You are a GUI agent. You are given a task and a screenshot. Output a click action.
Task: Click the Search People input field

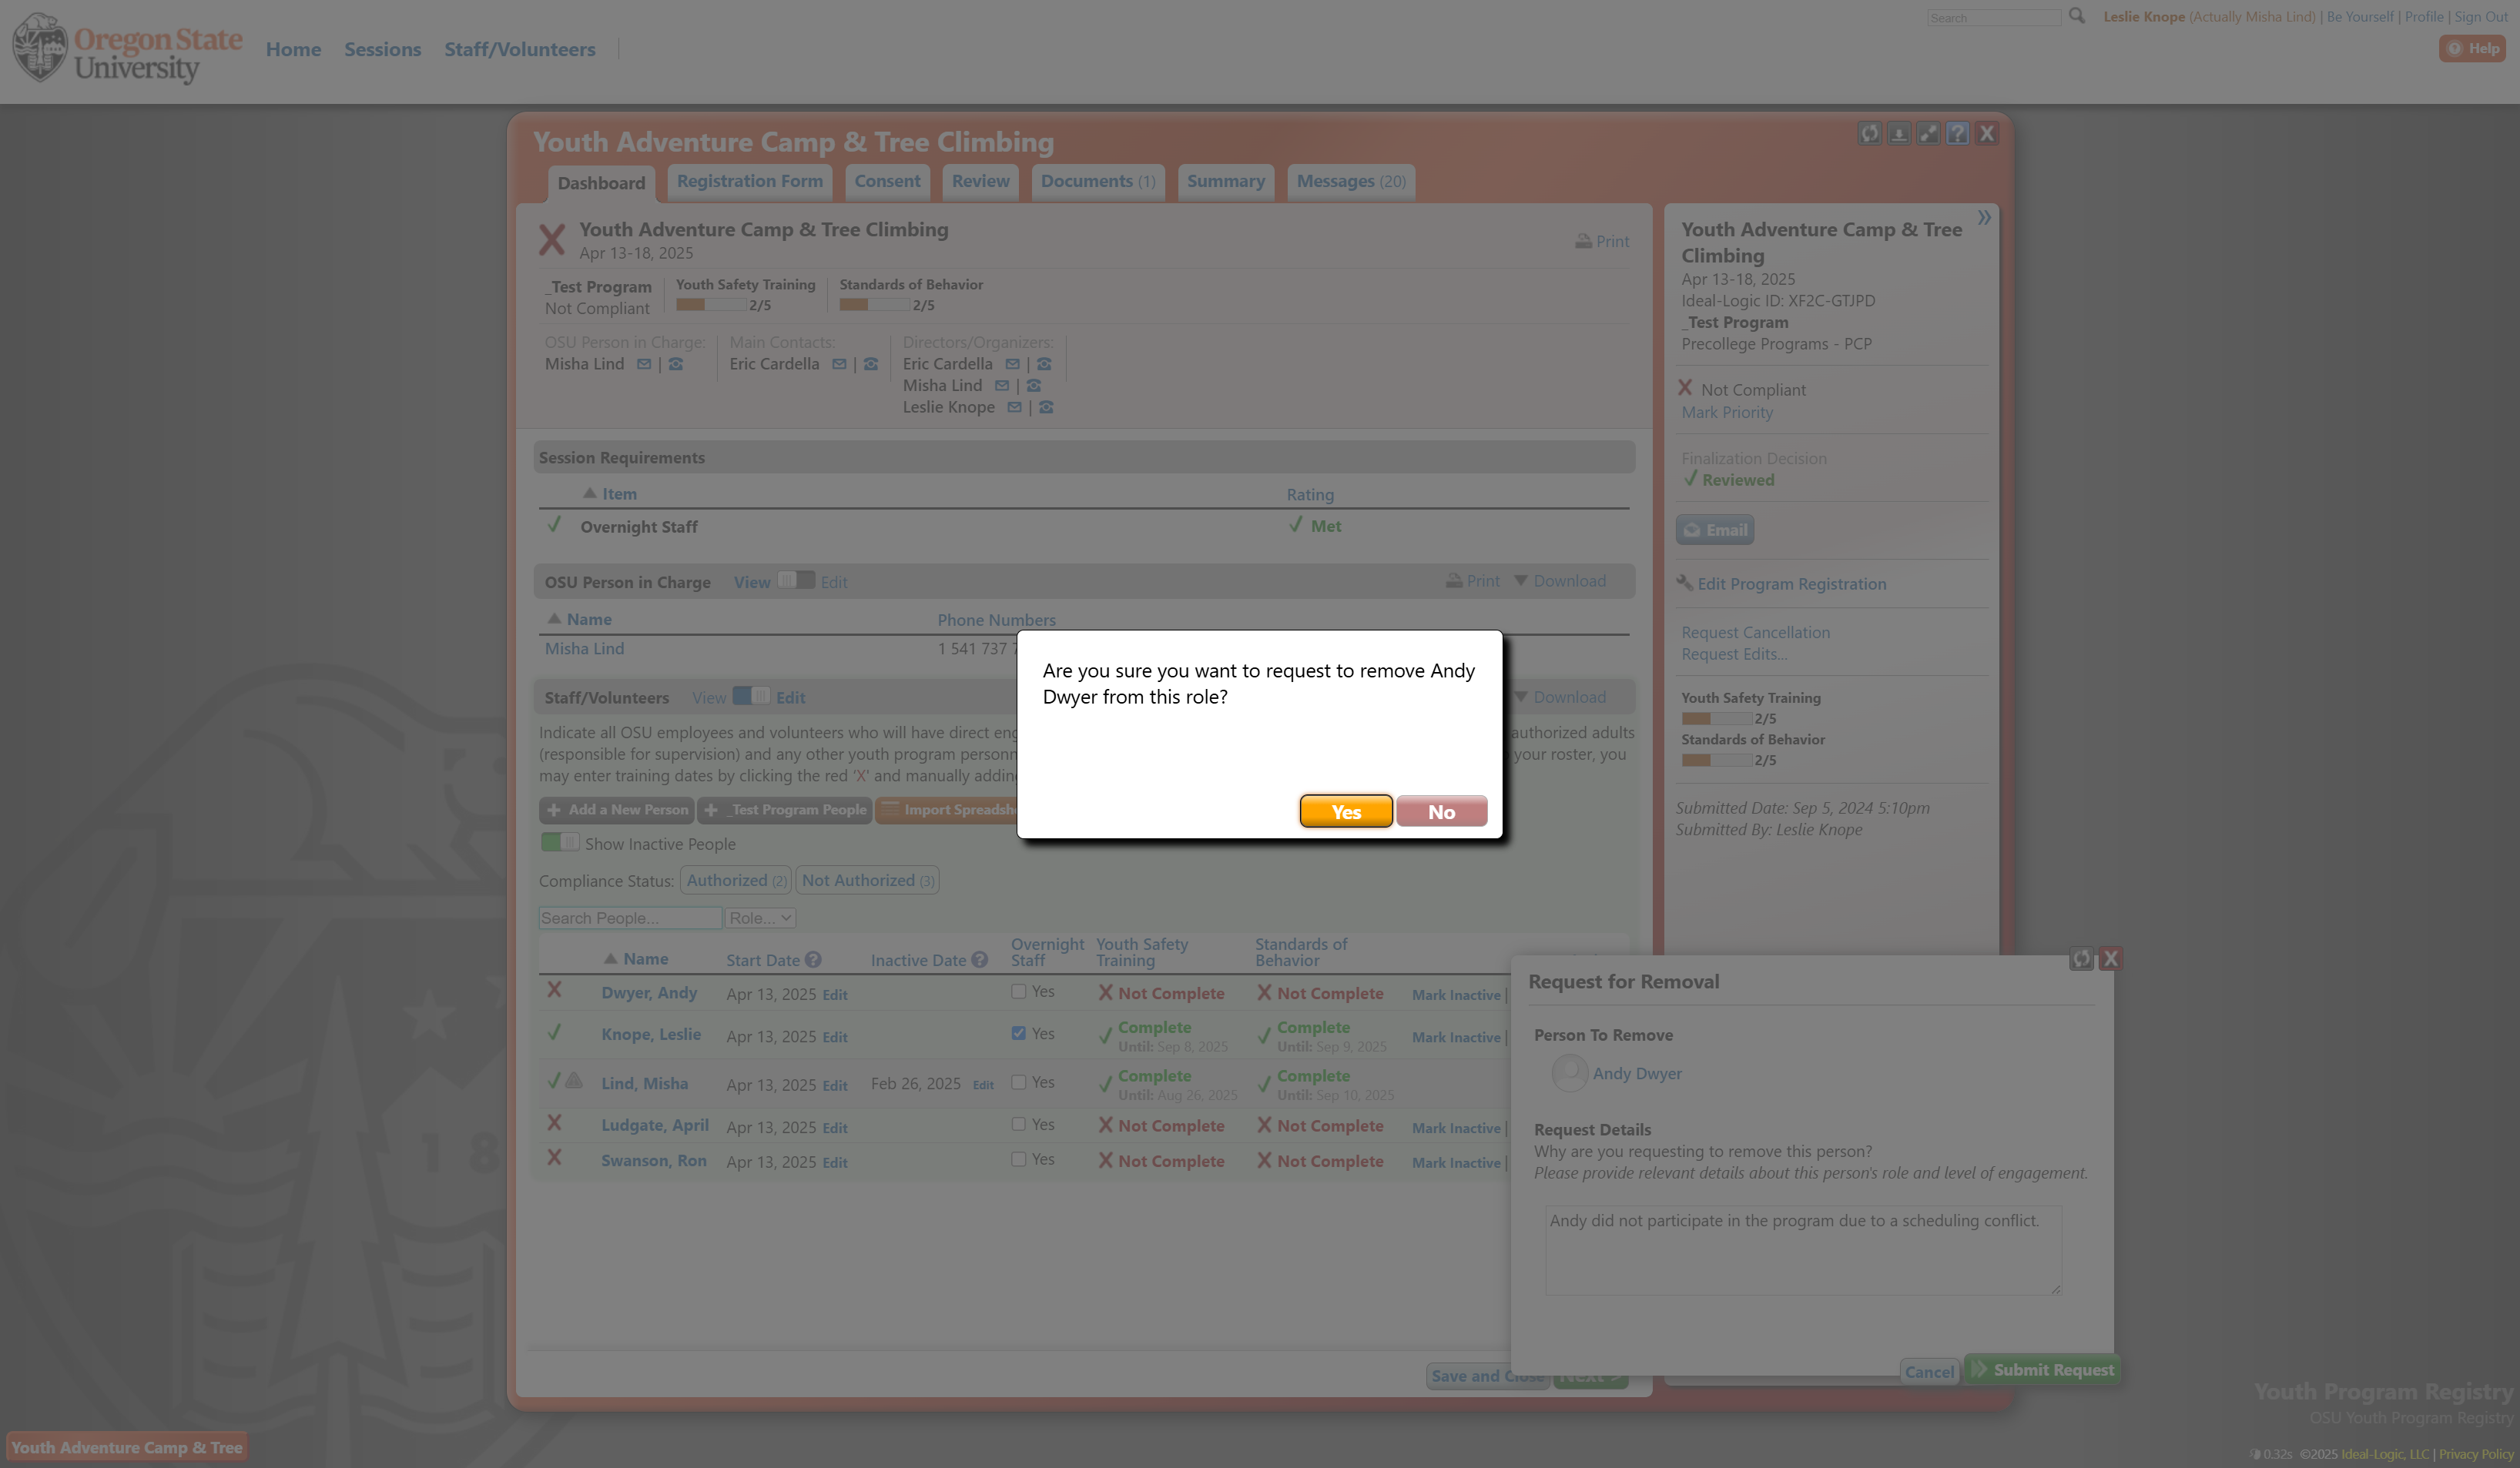click(x=630, y=918)
